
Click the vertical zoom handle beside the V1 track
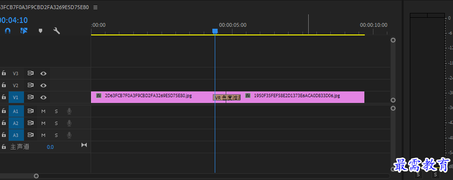pos(393,100)
